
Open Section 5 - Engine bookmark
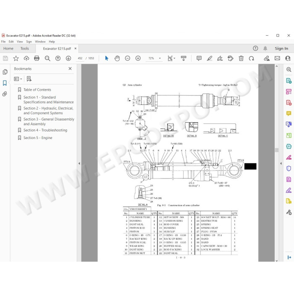pos(38,138)
